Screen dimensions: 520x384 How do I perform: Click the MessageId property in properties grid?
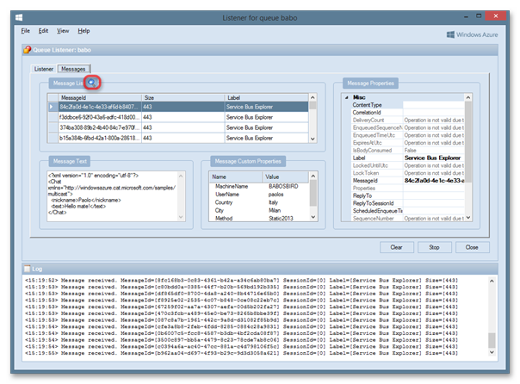pyautogui.click(x=407, y=181)
